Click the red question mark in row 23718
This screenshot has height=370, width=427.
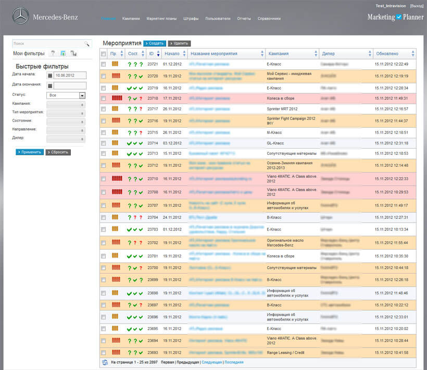click(x=141, y=98)
